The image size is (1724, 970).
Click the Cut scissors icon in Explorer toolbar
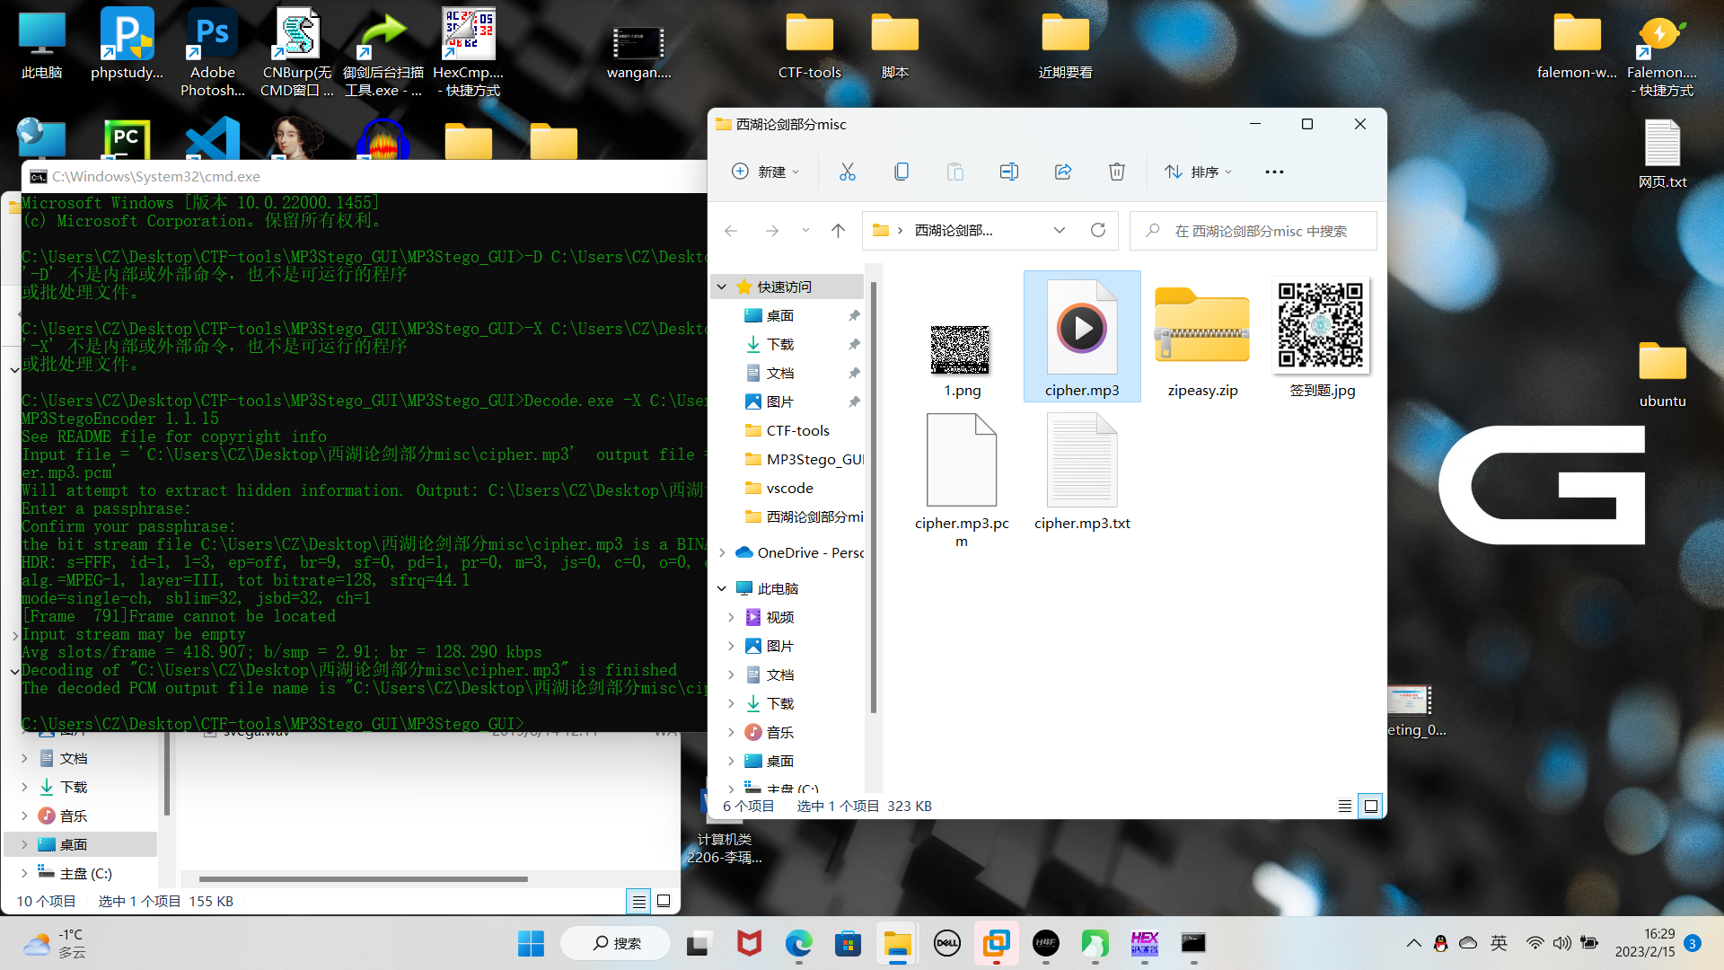847,172
